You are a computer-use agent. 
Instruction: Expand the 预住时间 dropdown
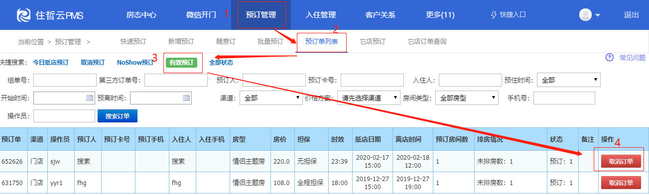tap(569, 80)
